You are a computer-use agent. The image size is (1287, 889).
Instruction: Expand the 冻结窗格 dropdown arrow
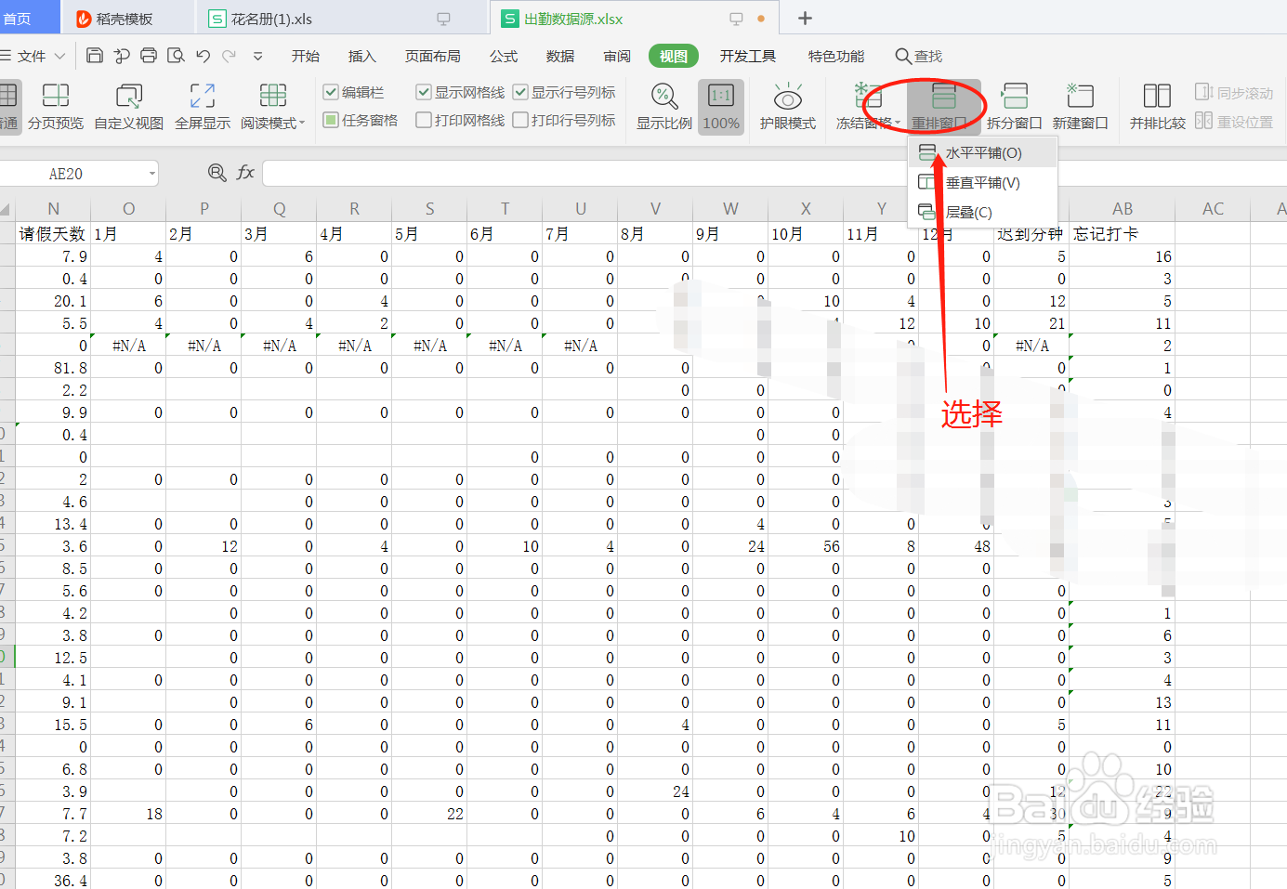tap(898, 124)
